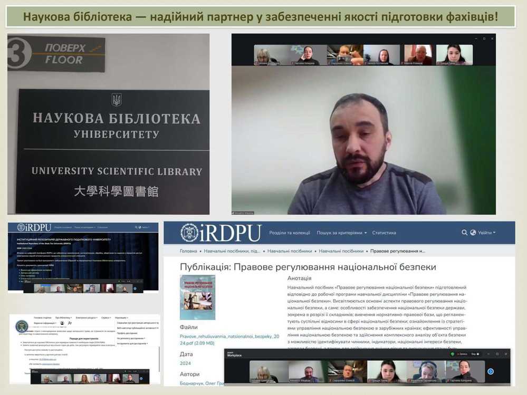
Task: Expand 'Пошук за критеріями' dropdown menu
Action: [342, 233]
